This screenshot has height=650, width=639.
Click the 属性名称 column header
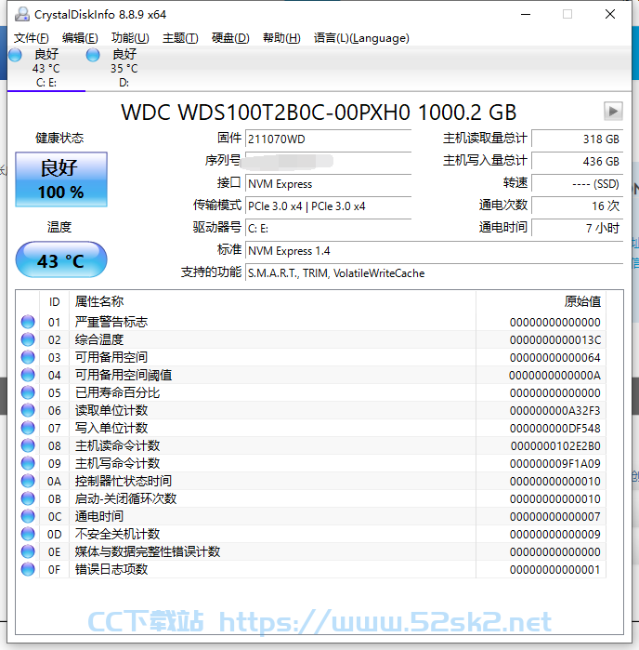coord(272,302)
